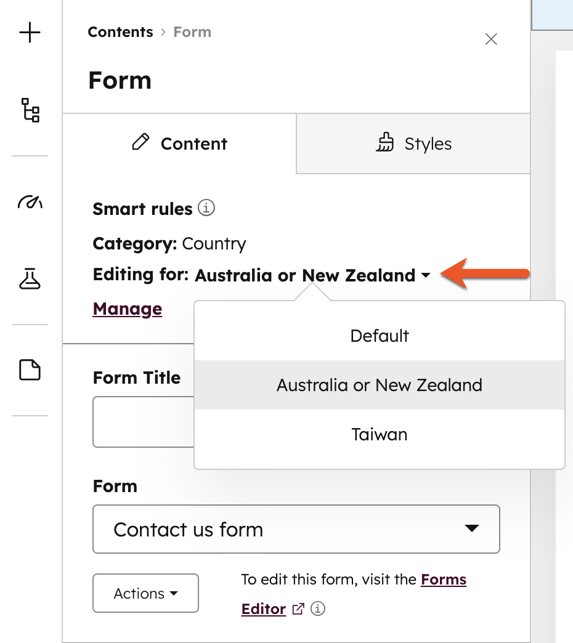
Task: Expand the Editing for dropdown arrow
Action: tap(426, 276)
